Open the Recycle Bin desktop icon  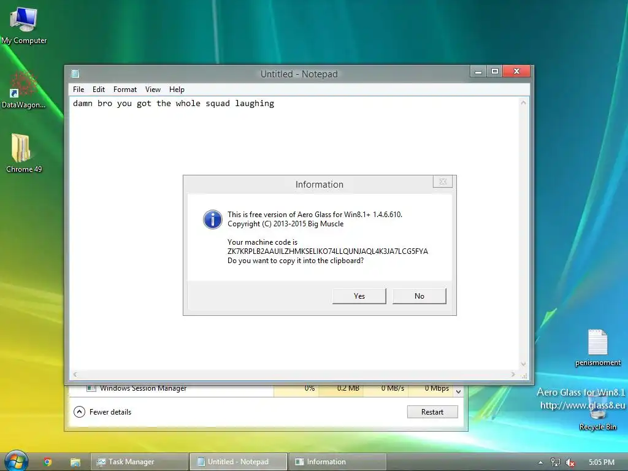pyautogui.click(x=597, y=413)
